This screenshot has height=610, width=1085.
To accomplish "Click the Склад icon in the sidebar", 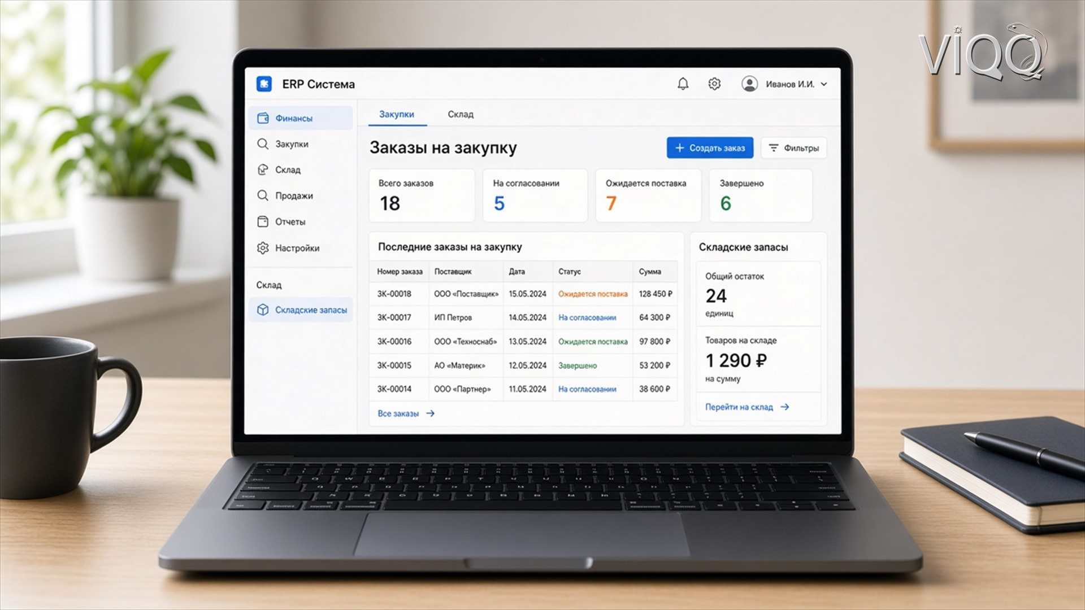I will tap(263, 169).
